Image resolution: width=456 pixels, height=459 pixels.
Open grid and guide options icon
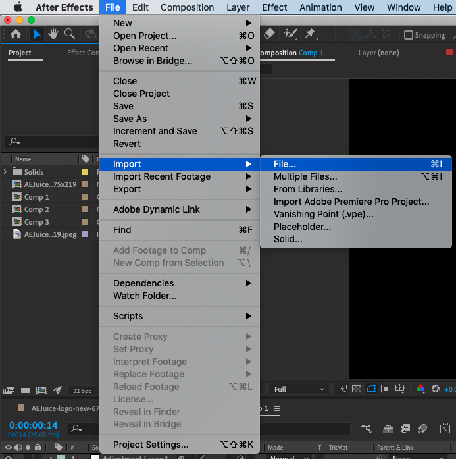(400, 389)
